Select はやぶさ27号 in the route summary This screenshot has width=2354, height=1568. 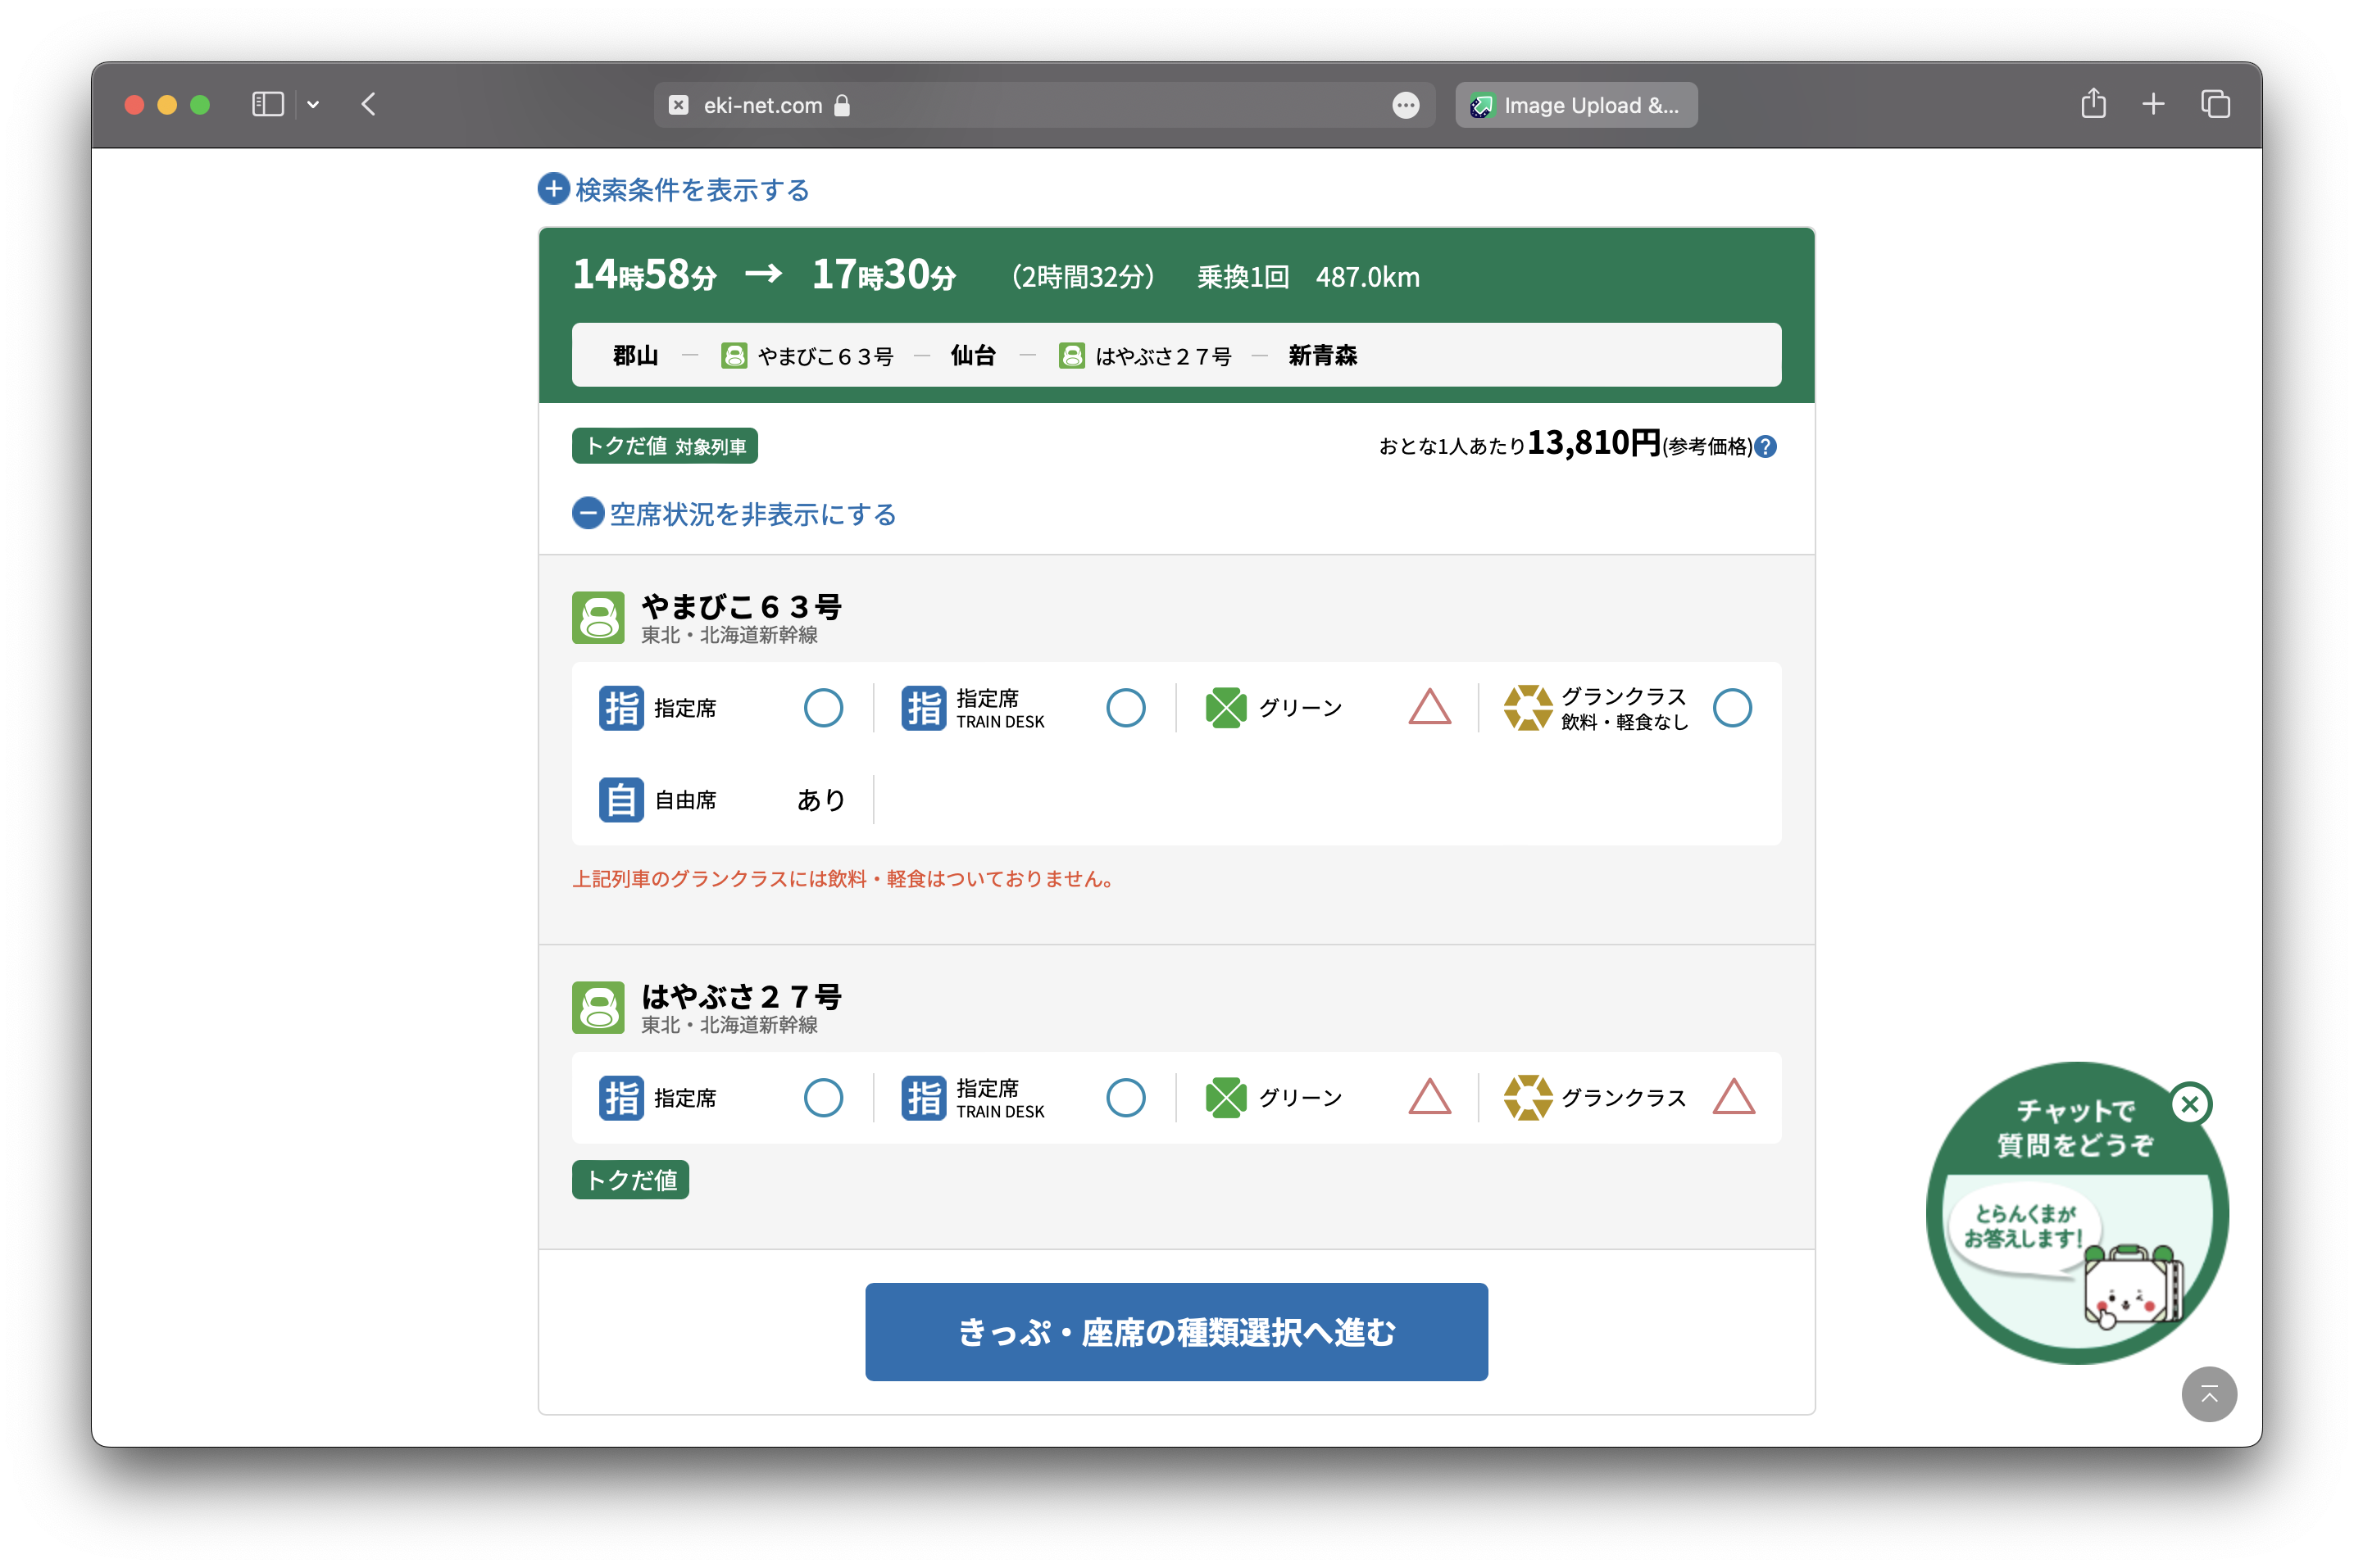coord(1146,356)
